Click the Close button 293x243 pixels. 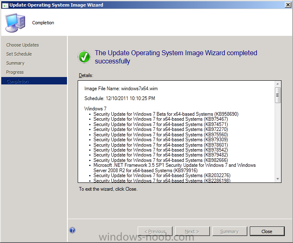tap(267, 231)
